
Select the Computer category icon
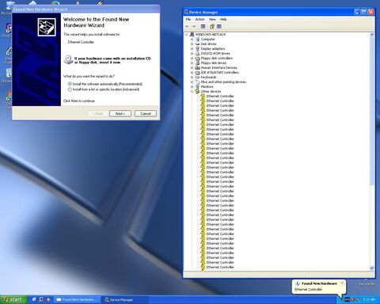(197, 39)
